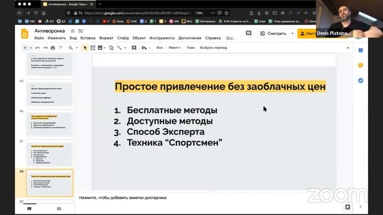Open the Вставка menu

88,38
